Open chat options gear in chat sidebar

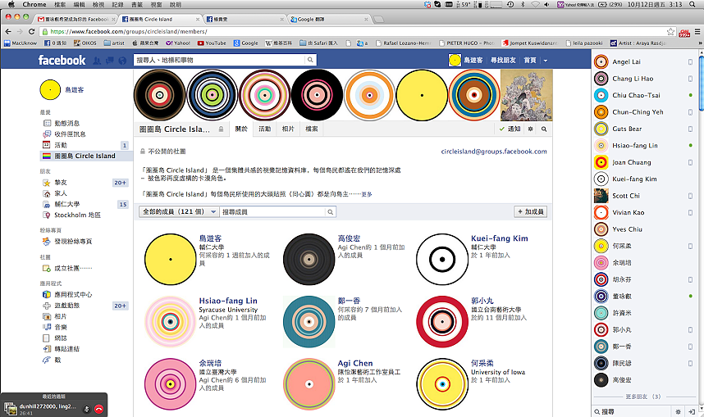(x=678, y=410)
